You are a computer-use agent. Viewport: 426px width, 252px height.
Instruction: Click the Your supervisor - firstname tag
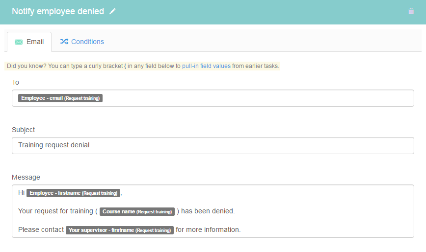click(120, 230)
